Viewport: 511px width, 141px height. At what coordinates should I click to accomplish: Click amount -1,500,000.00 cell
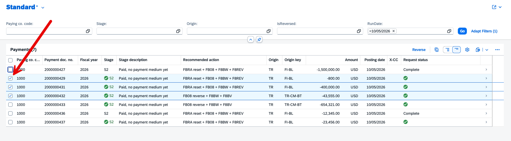(328, 70)
